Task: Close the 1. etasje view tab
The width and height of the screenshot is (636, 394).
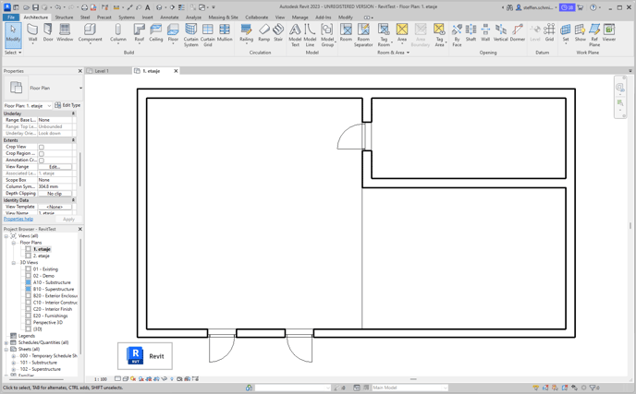Action: pos(176,71)
